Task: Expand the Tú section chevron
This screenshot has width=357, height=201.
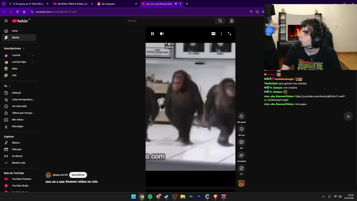Action: (x=9, y=86)
